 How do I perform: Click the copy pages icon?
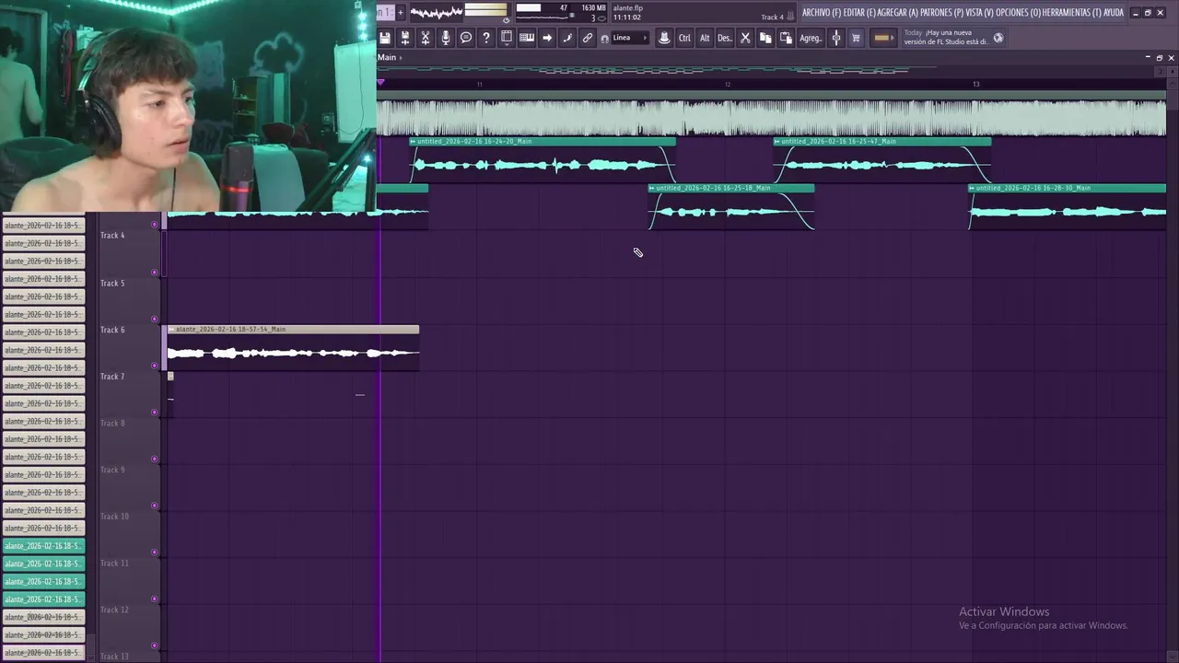[x=765, y=38]
